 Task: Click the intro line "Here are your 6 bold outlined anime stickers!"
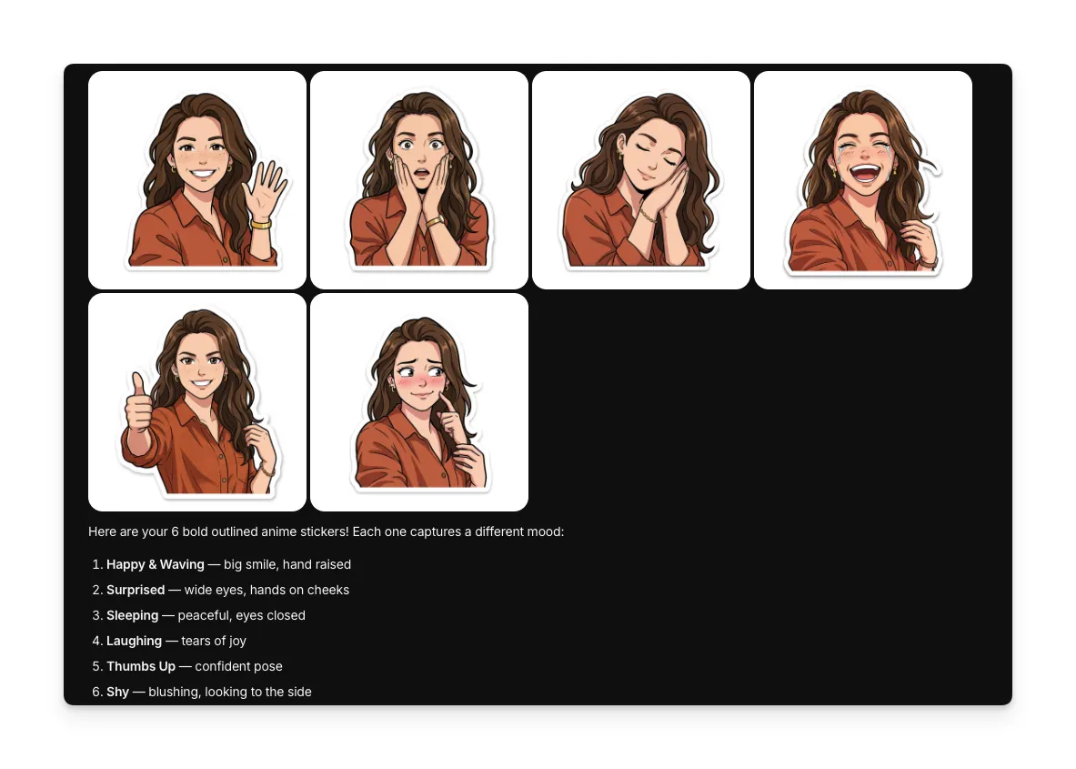218,532
